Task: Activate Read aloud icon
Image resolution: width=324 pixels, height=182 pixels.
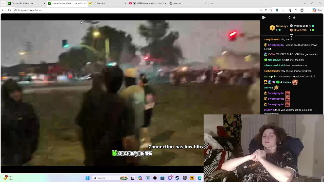Action: coord(266,10)
